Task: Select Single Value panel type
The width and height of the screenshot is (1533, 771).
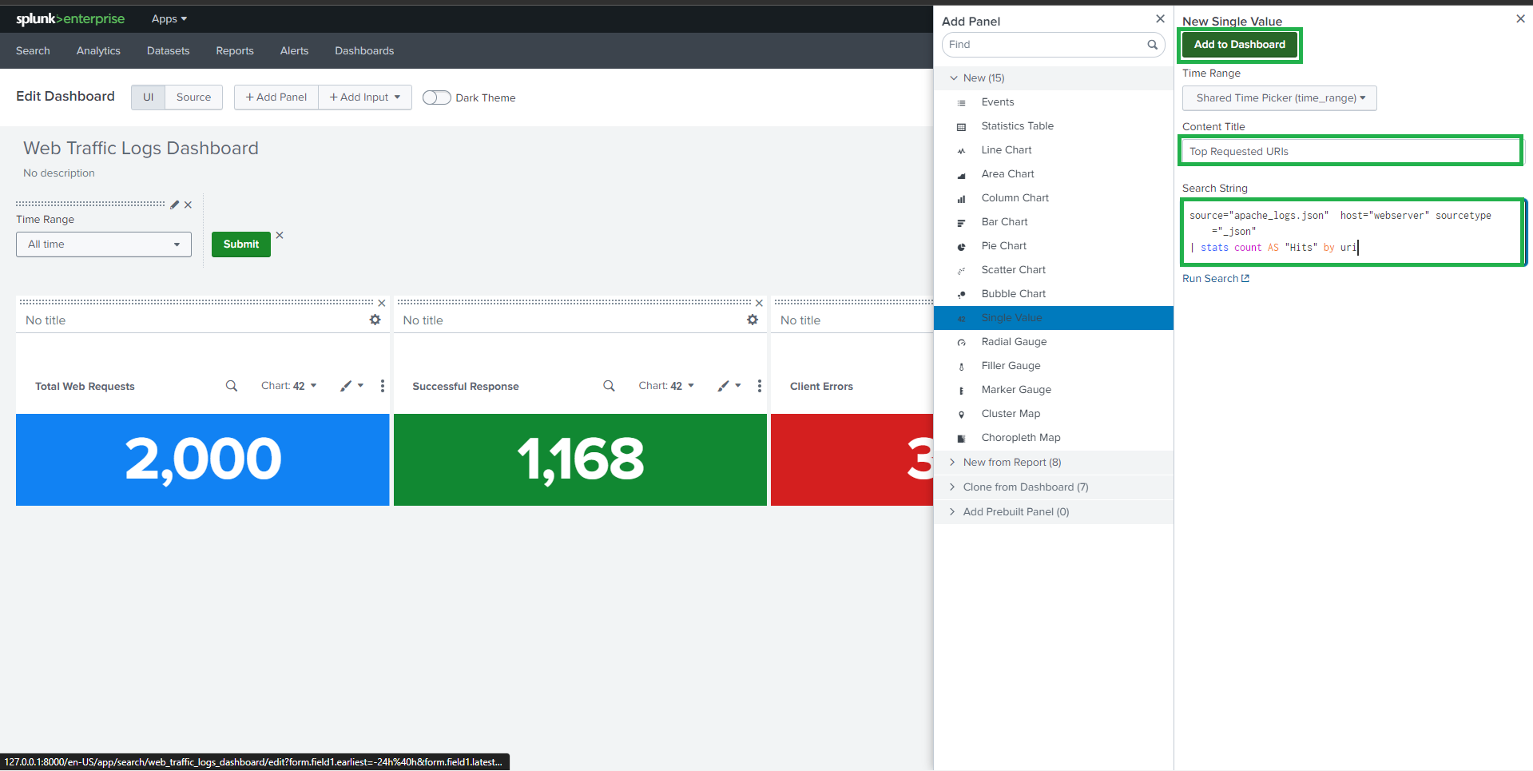Action: (x=1054, y=318)
